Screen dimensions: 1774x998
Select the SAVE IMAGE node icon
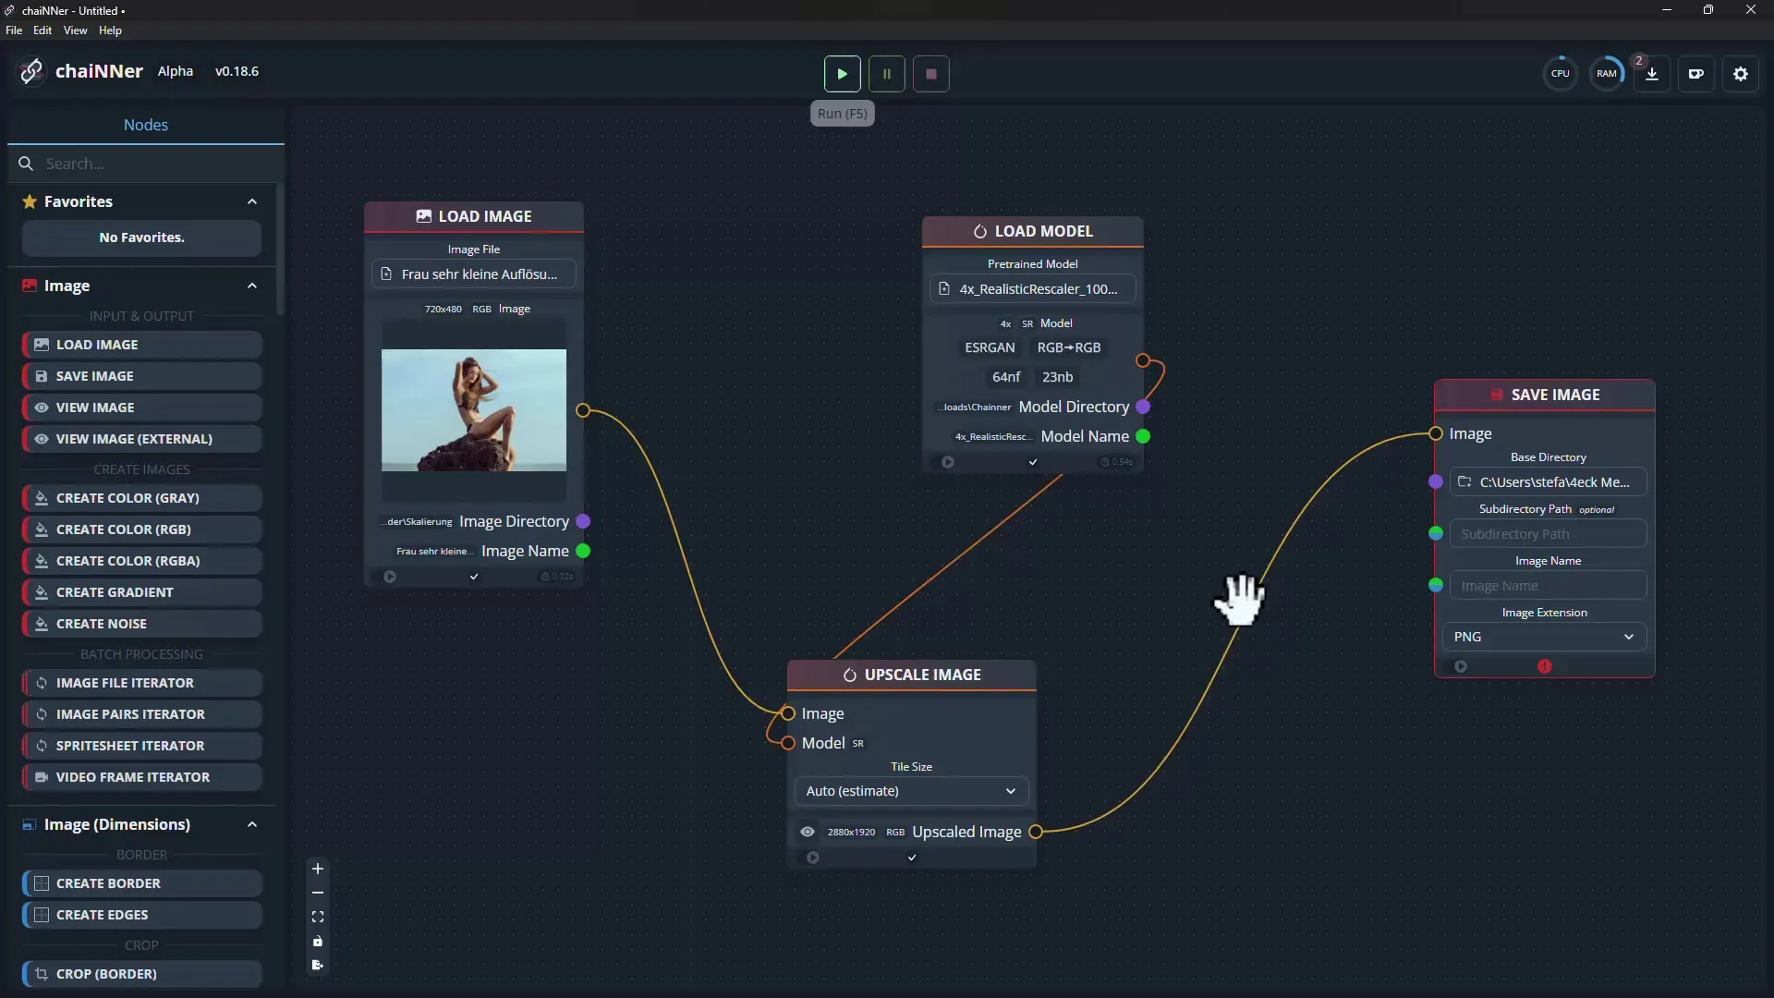(1496, 394)
